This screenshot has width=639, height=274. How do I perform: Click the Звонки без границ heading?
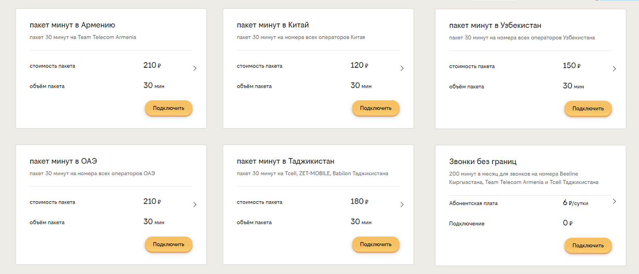tap(483, 162)
